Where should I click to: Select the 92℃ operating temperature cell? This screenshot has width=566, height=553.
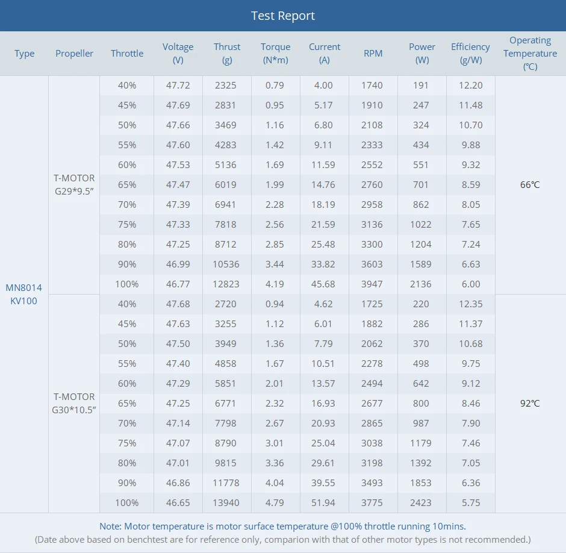[x=530, y=403]
